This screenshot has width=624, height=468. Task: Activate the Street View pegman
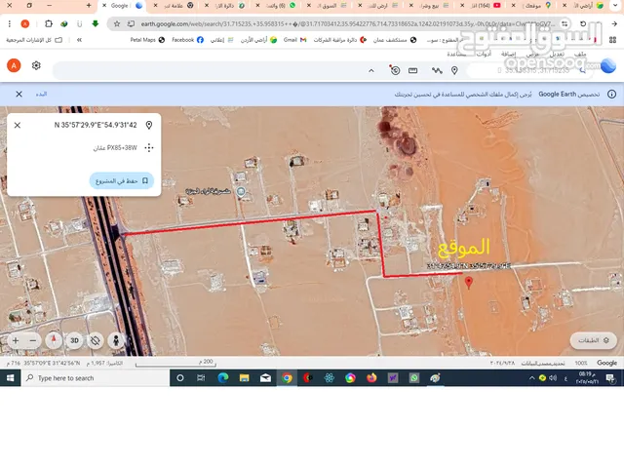[116, 340]
